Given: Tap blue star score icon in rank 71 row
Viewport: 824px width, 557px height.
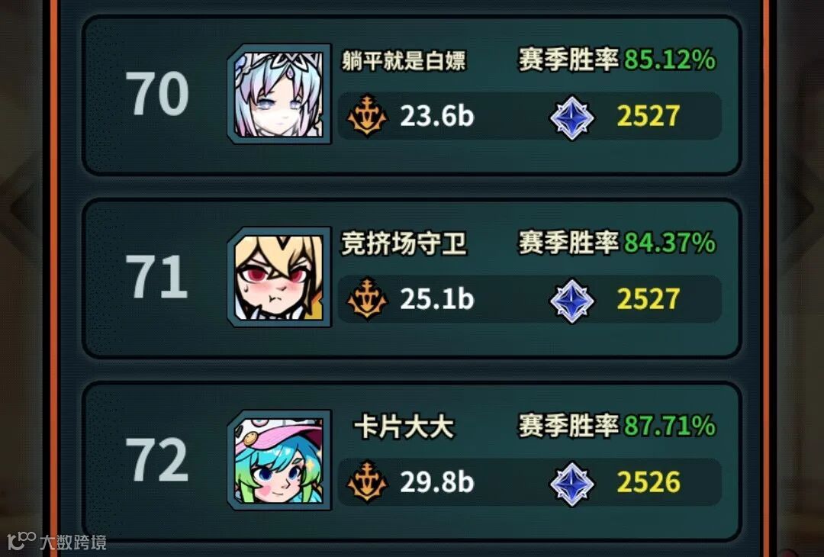Looking at the screenshot, I should [571, 301].
